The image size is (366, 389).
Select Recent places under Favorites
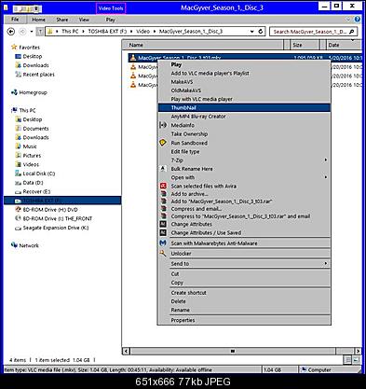point(38,75)
